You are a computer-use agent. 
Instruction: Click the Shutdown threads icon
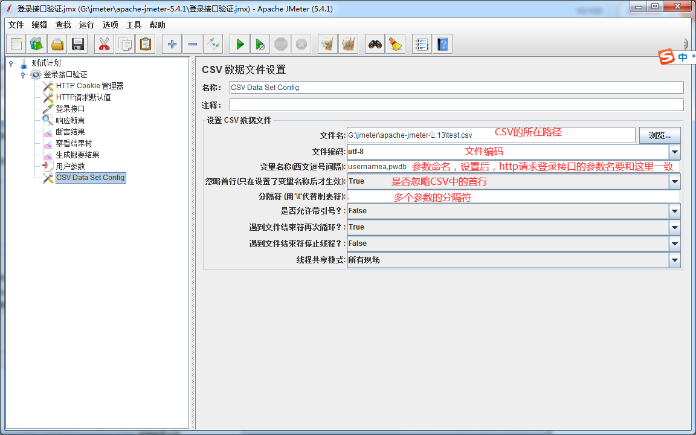[x=301, y=44]
